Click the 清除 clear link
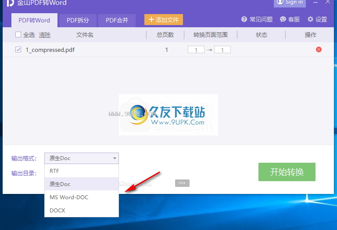Screen dimensions: 337x230 [x=45, y=35]
